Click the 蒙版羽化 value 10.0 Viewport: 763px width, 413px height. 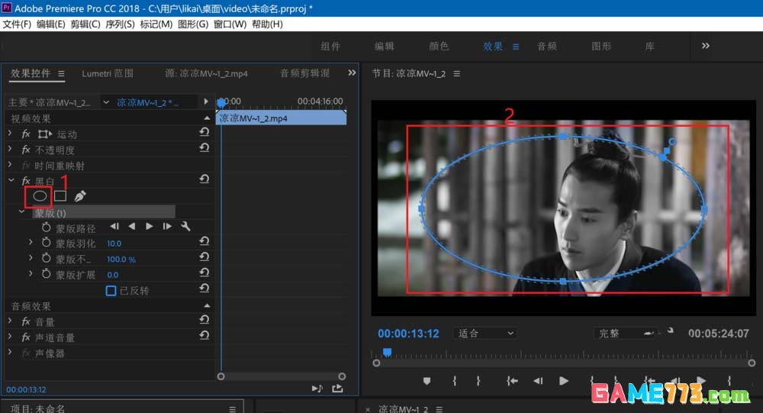(x=114, y=243)
